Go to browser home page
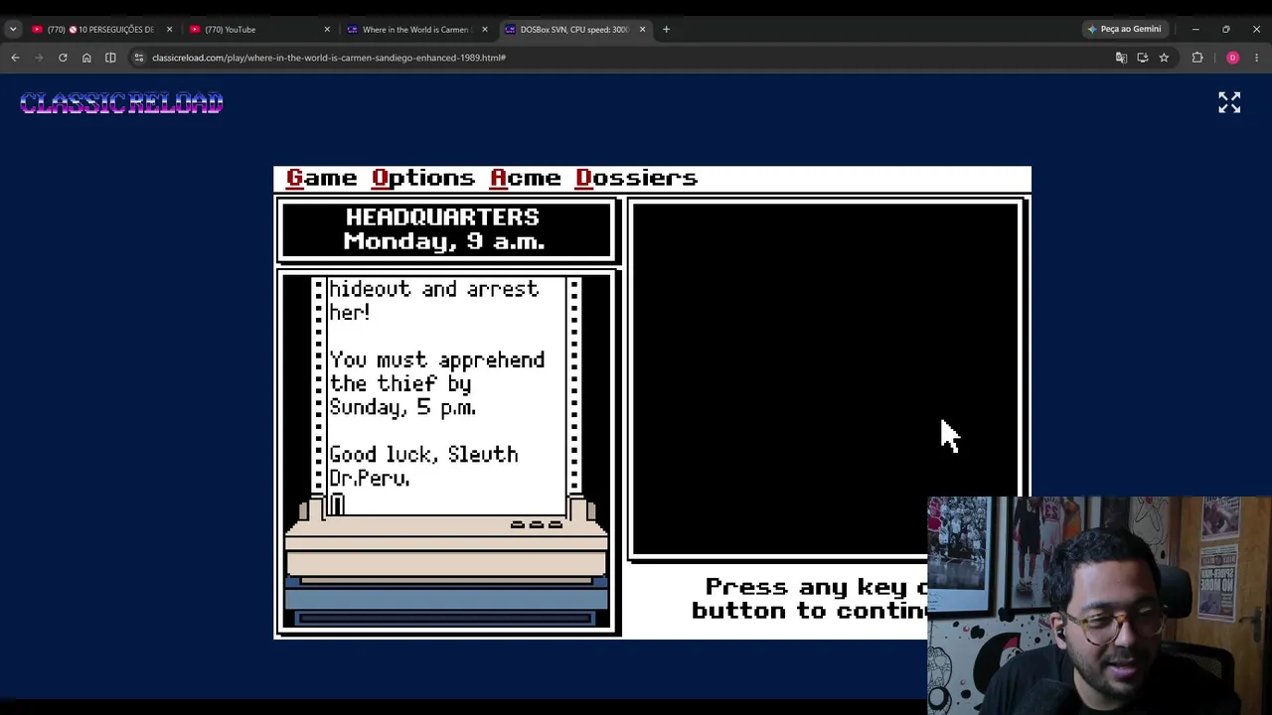 point(86,58)
